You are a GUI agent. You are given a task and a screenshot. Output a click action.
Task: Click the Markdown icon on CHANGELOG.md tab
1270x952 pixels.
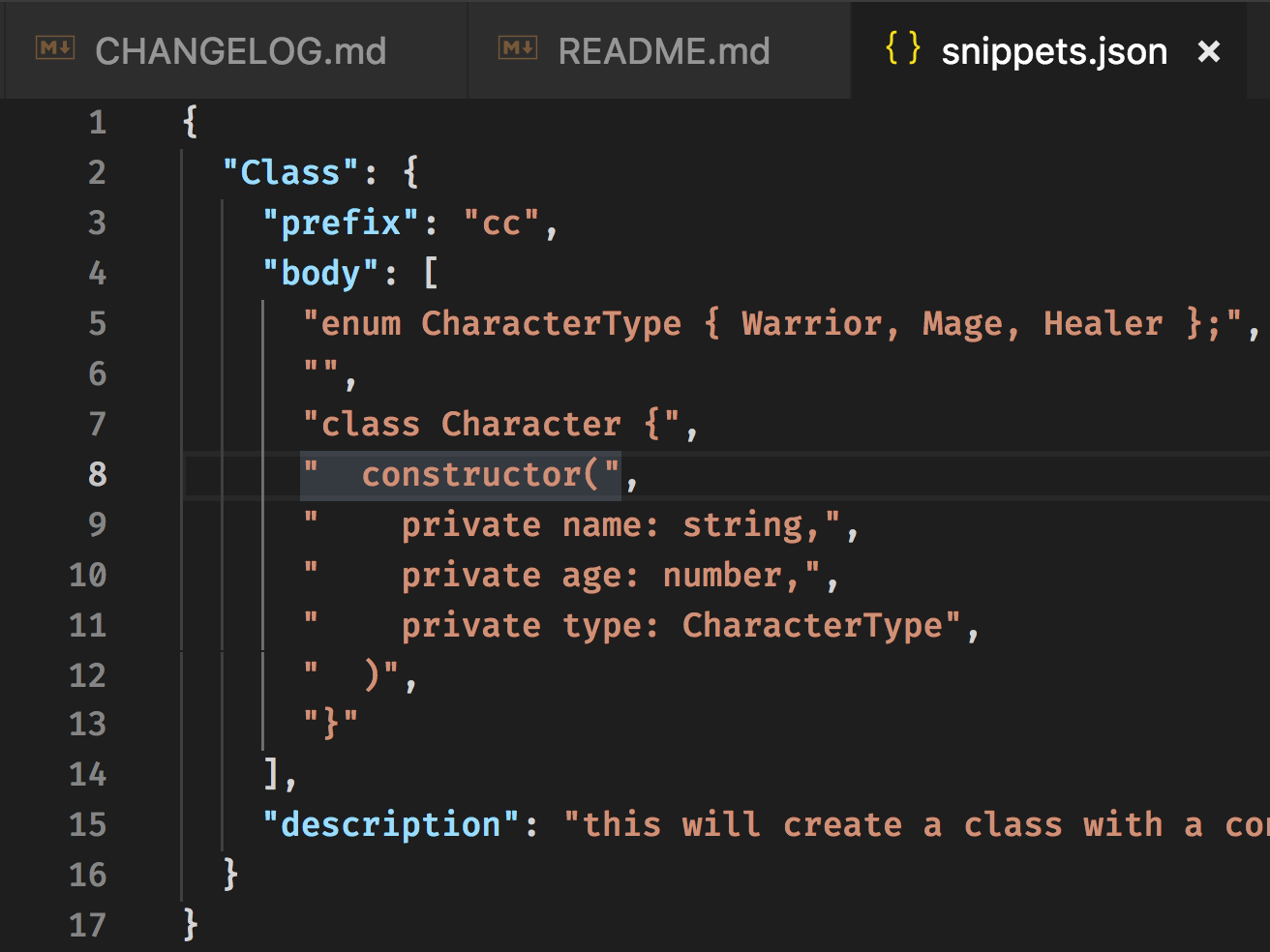click(55, 47)
